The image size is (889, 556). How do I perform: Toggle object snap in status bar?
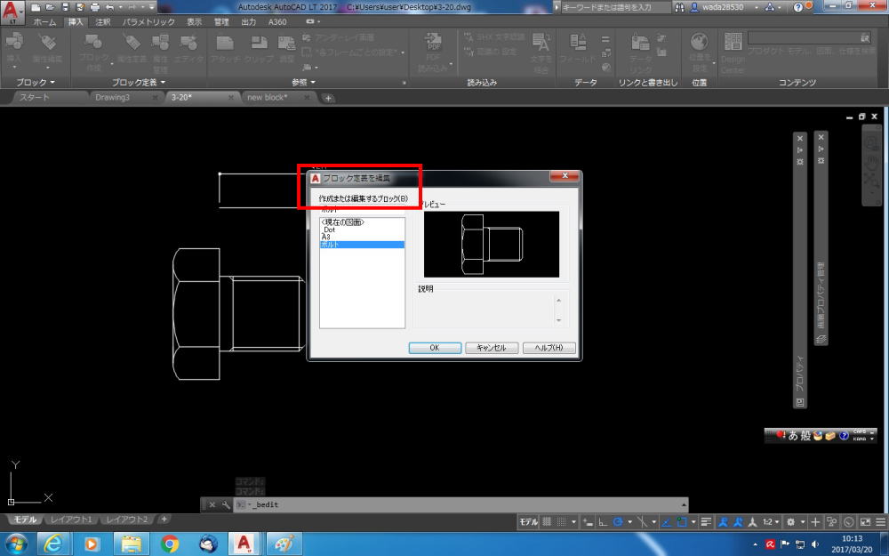pyautogui.click(x=682, y=522)
